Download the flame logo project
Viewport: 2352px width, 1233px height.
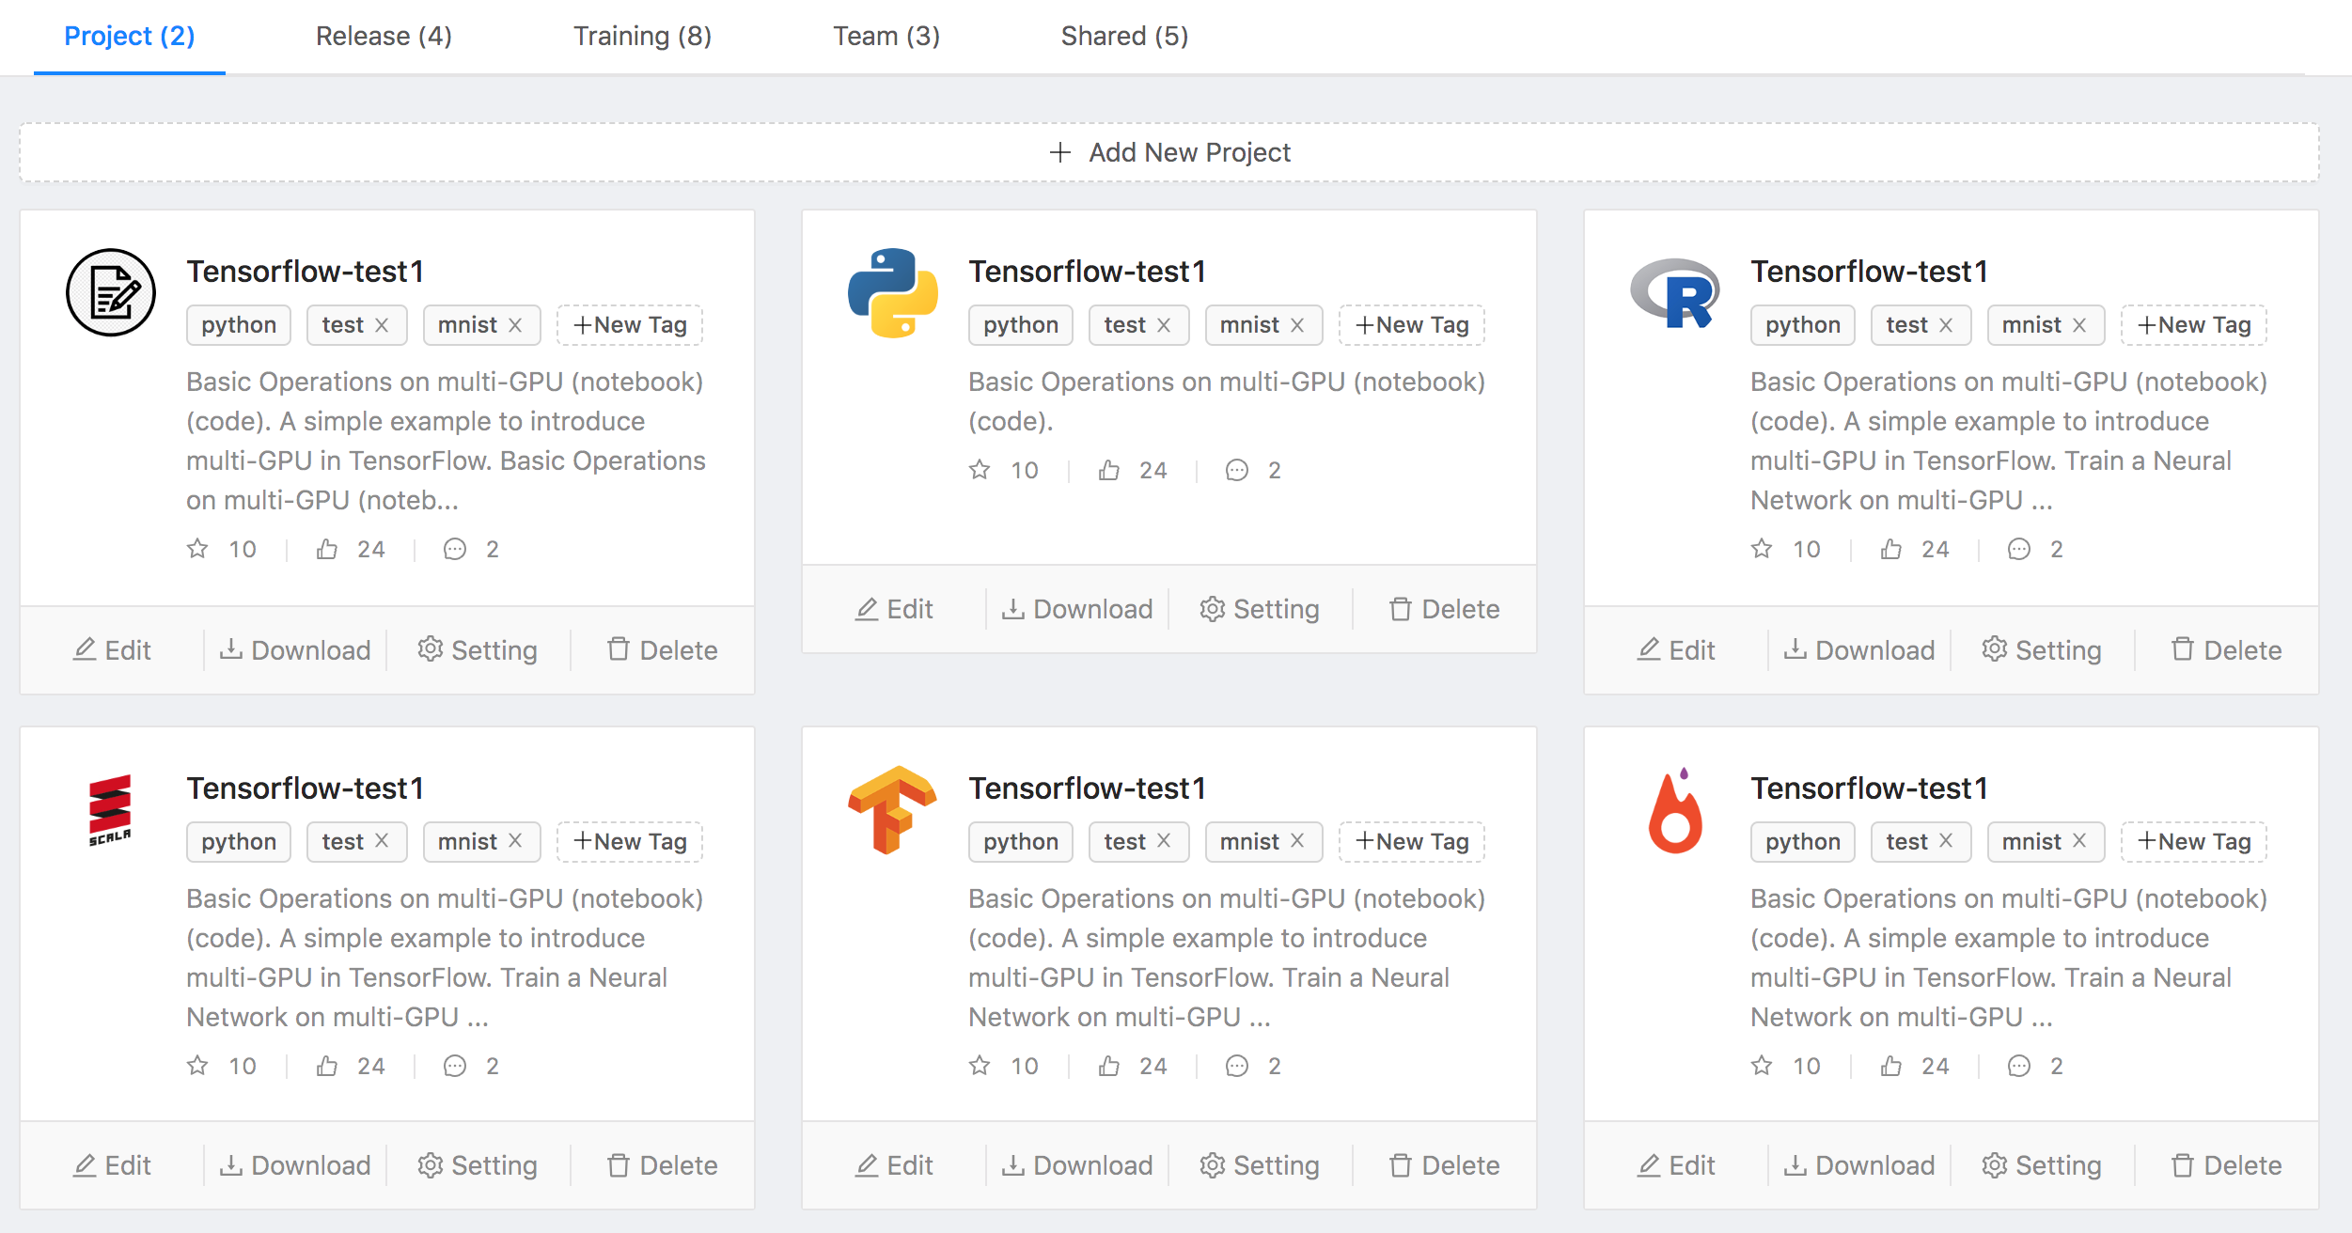click(x=1859, y=1165)
